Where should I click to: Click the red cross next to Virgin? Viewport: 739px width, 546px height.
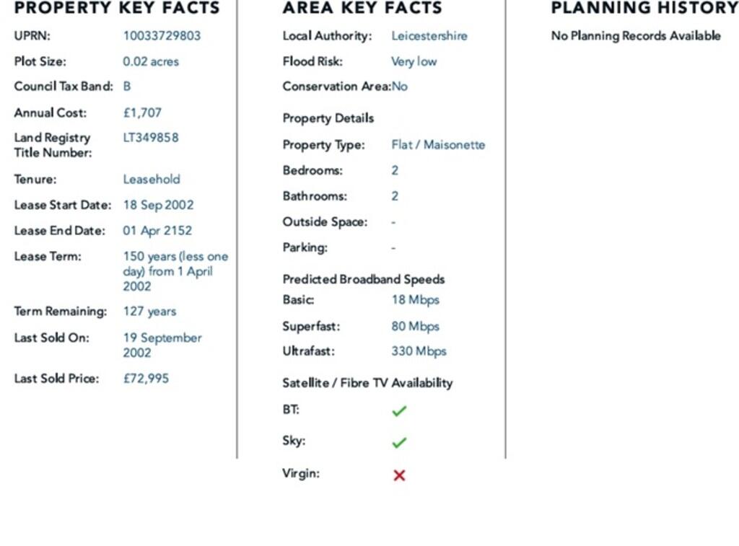click(x=399, y=475)
